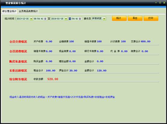The width and height of the screenshot is (167, 124).
Task: Minimize the 营业情况综合统计 window
Action: (156, 3)
